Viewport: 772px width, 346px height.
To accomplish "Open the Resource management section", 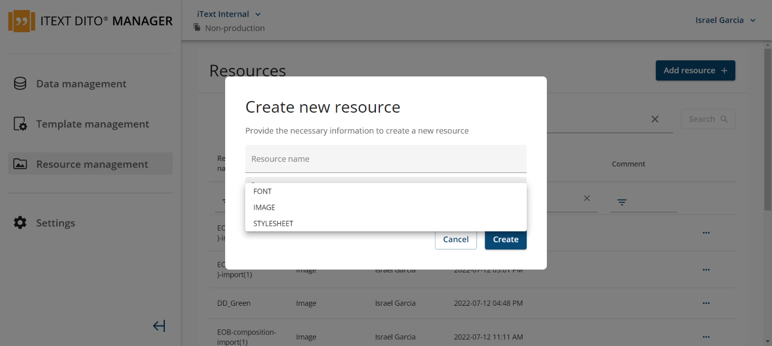I will [91, 163].
